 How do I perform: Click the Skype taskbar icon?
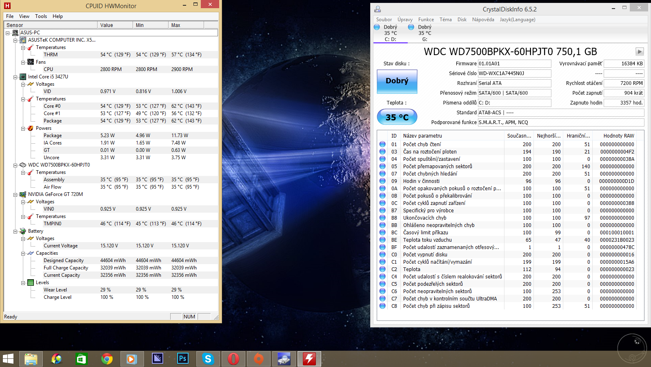point(208,359)
